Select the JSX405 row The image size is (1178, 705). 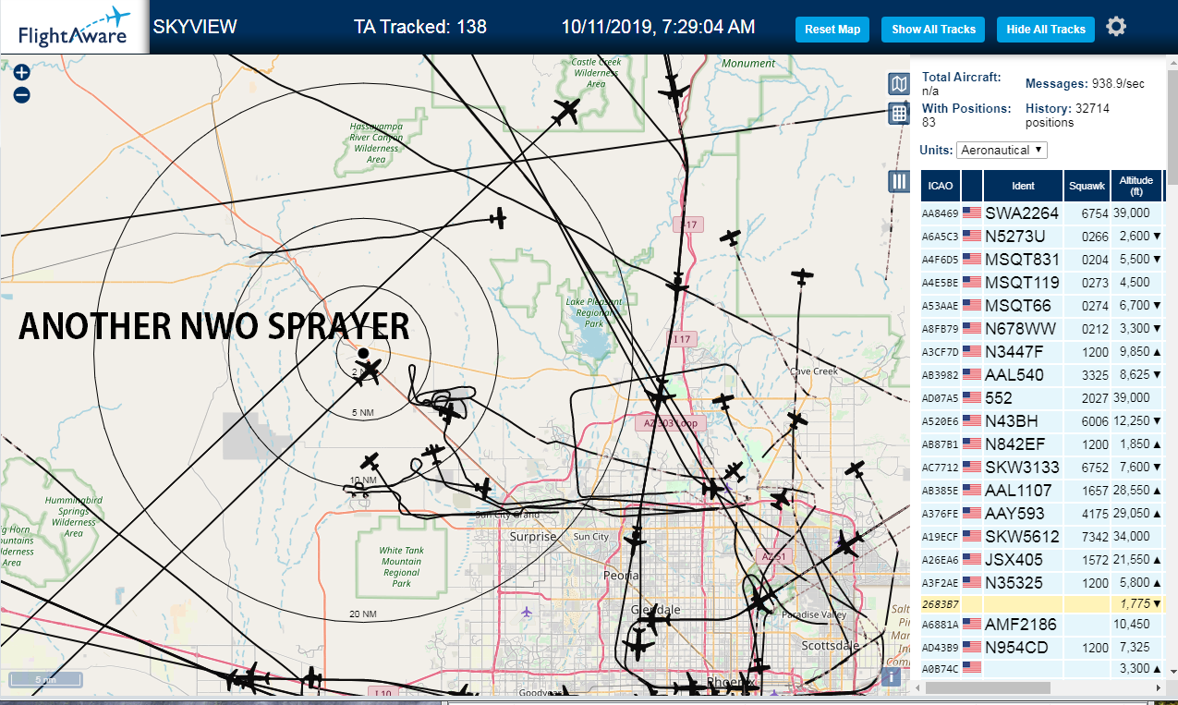point(1041,559)
